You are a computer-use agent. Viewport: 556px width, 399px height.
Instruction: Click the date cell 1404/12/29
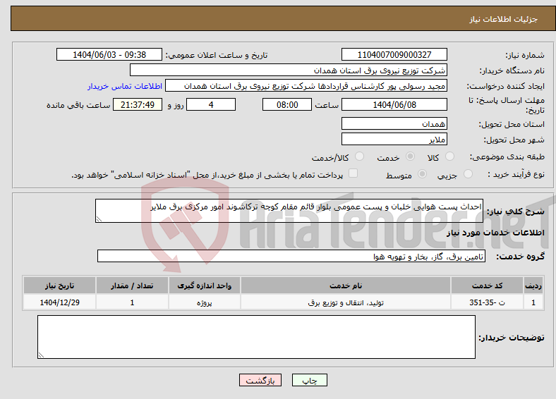(59, 302)
